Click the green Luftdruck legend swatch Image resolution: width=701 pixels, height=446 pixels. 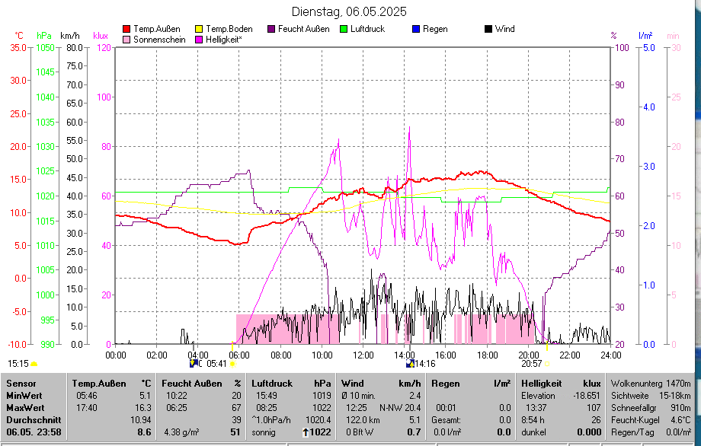coord(344,29)
